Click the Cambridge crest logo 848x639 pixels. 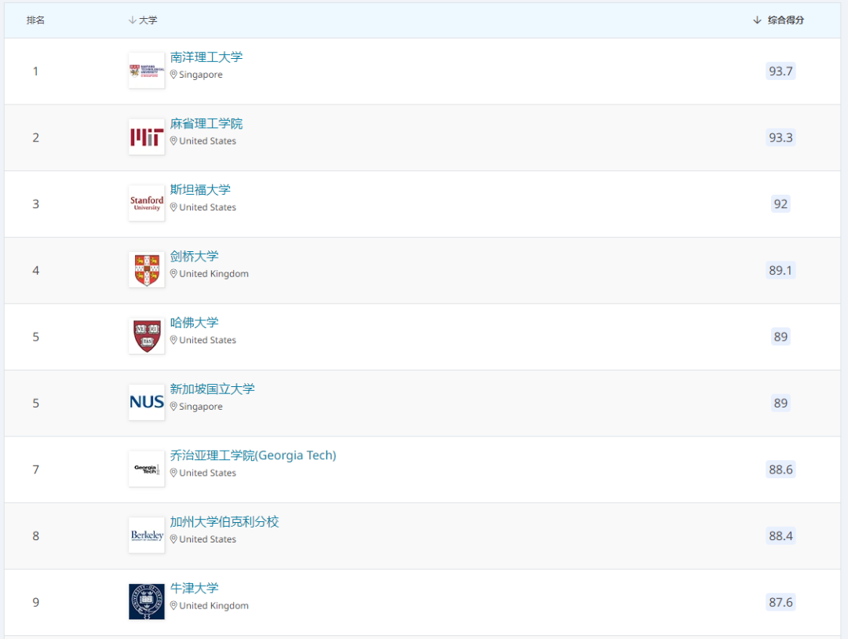pos(147,270)
